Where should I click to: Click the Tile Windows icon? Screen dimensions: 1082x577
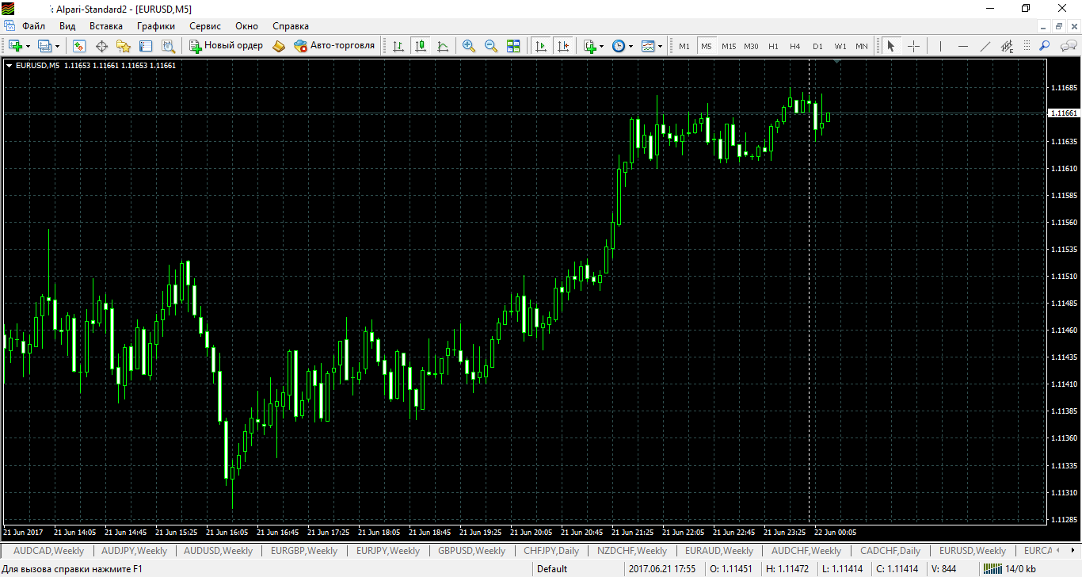pyautogui.click(x=513, y=46)
